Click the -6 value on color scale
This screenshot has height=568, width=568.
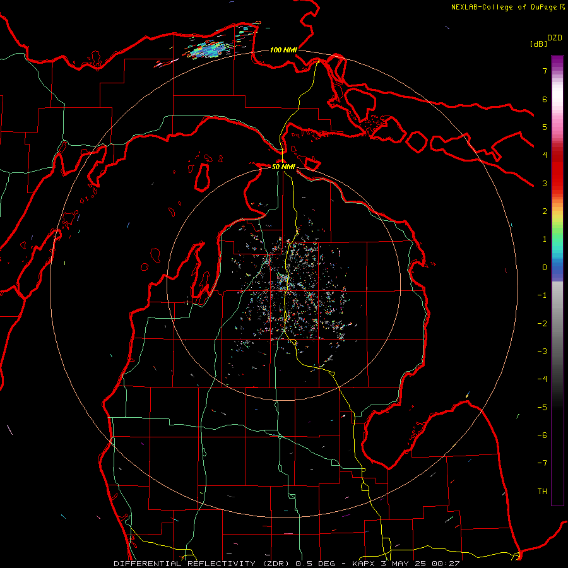tap(542, 435)
